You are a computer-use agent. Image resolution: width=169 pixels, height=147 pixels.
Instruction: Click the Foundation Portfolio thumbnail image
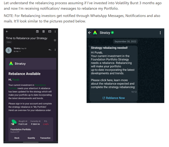pyautogui.click(x=13, y=123)
